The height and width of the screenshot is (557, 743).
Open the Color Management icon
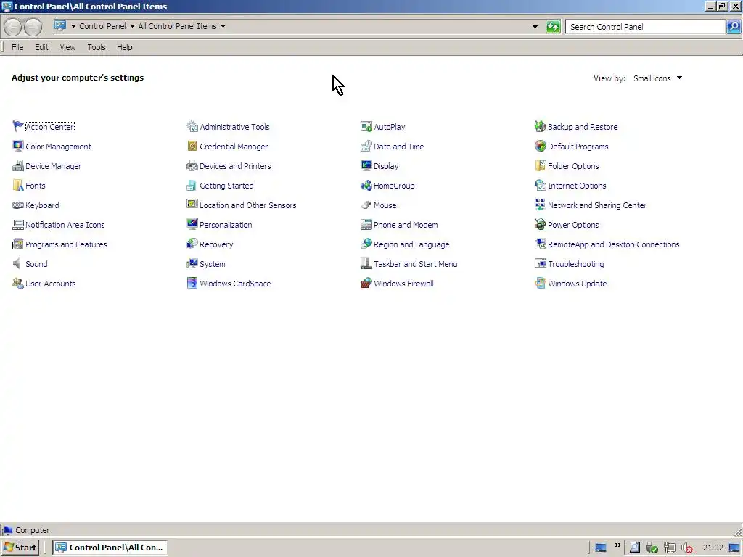coord(18,146)
